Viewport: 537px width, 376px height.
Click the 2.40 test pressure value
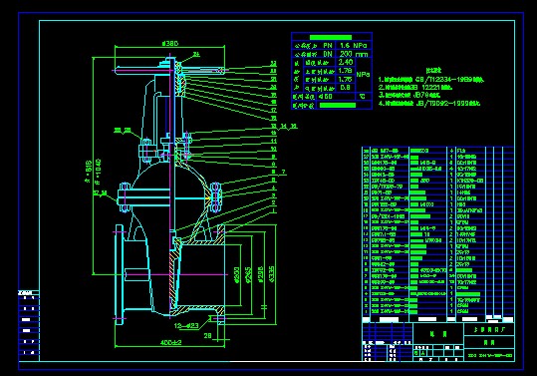pos(346,62)
